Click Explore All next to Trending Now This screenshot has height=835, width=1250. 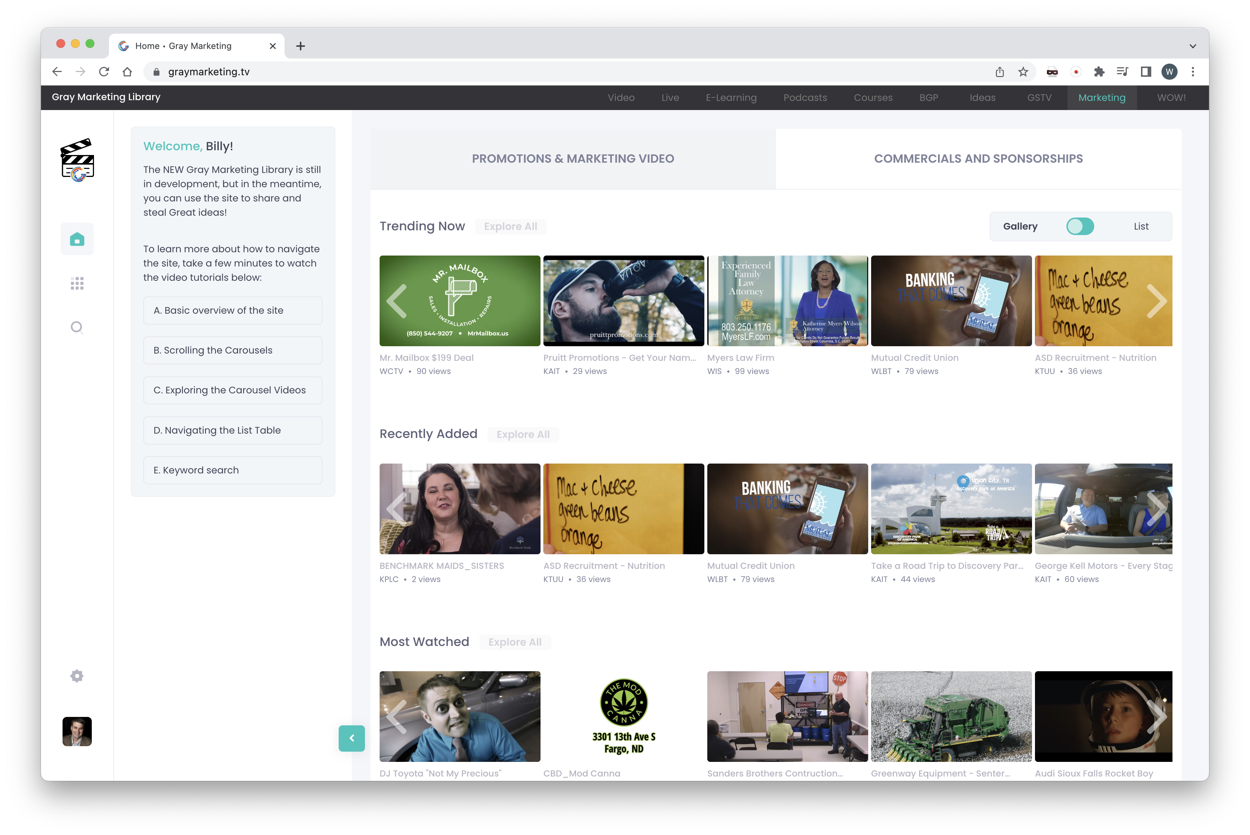510,226
